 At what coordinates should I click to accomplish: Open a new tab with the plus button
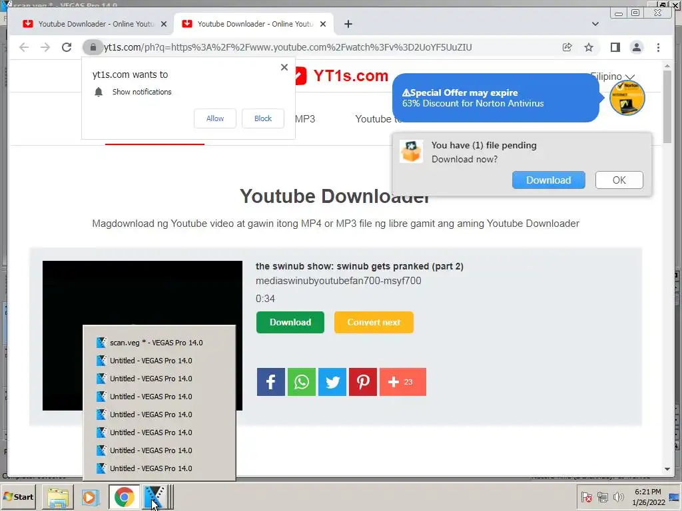point(348,24)
